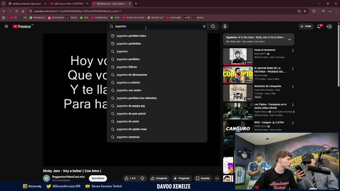340x191 pixels.
Task: Open the INSTAGRAM bookmark
Action: click(x=56, y=18)
